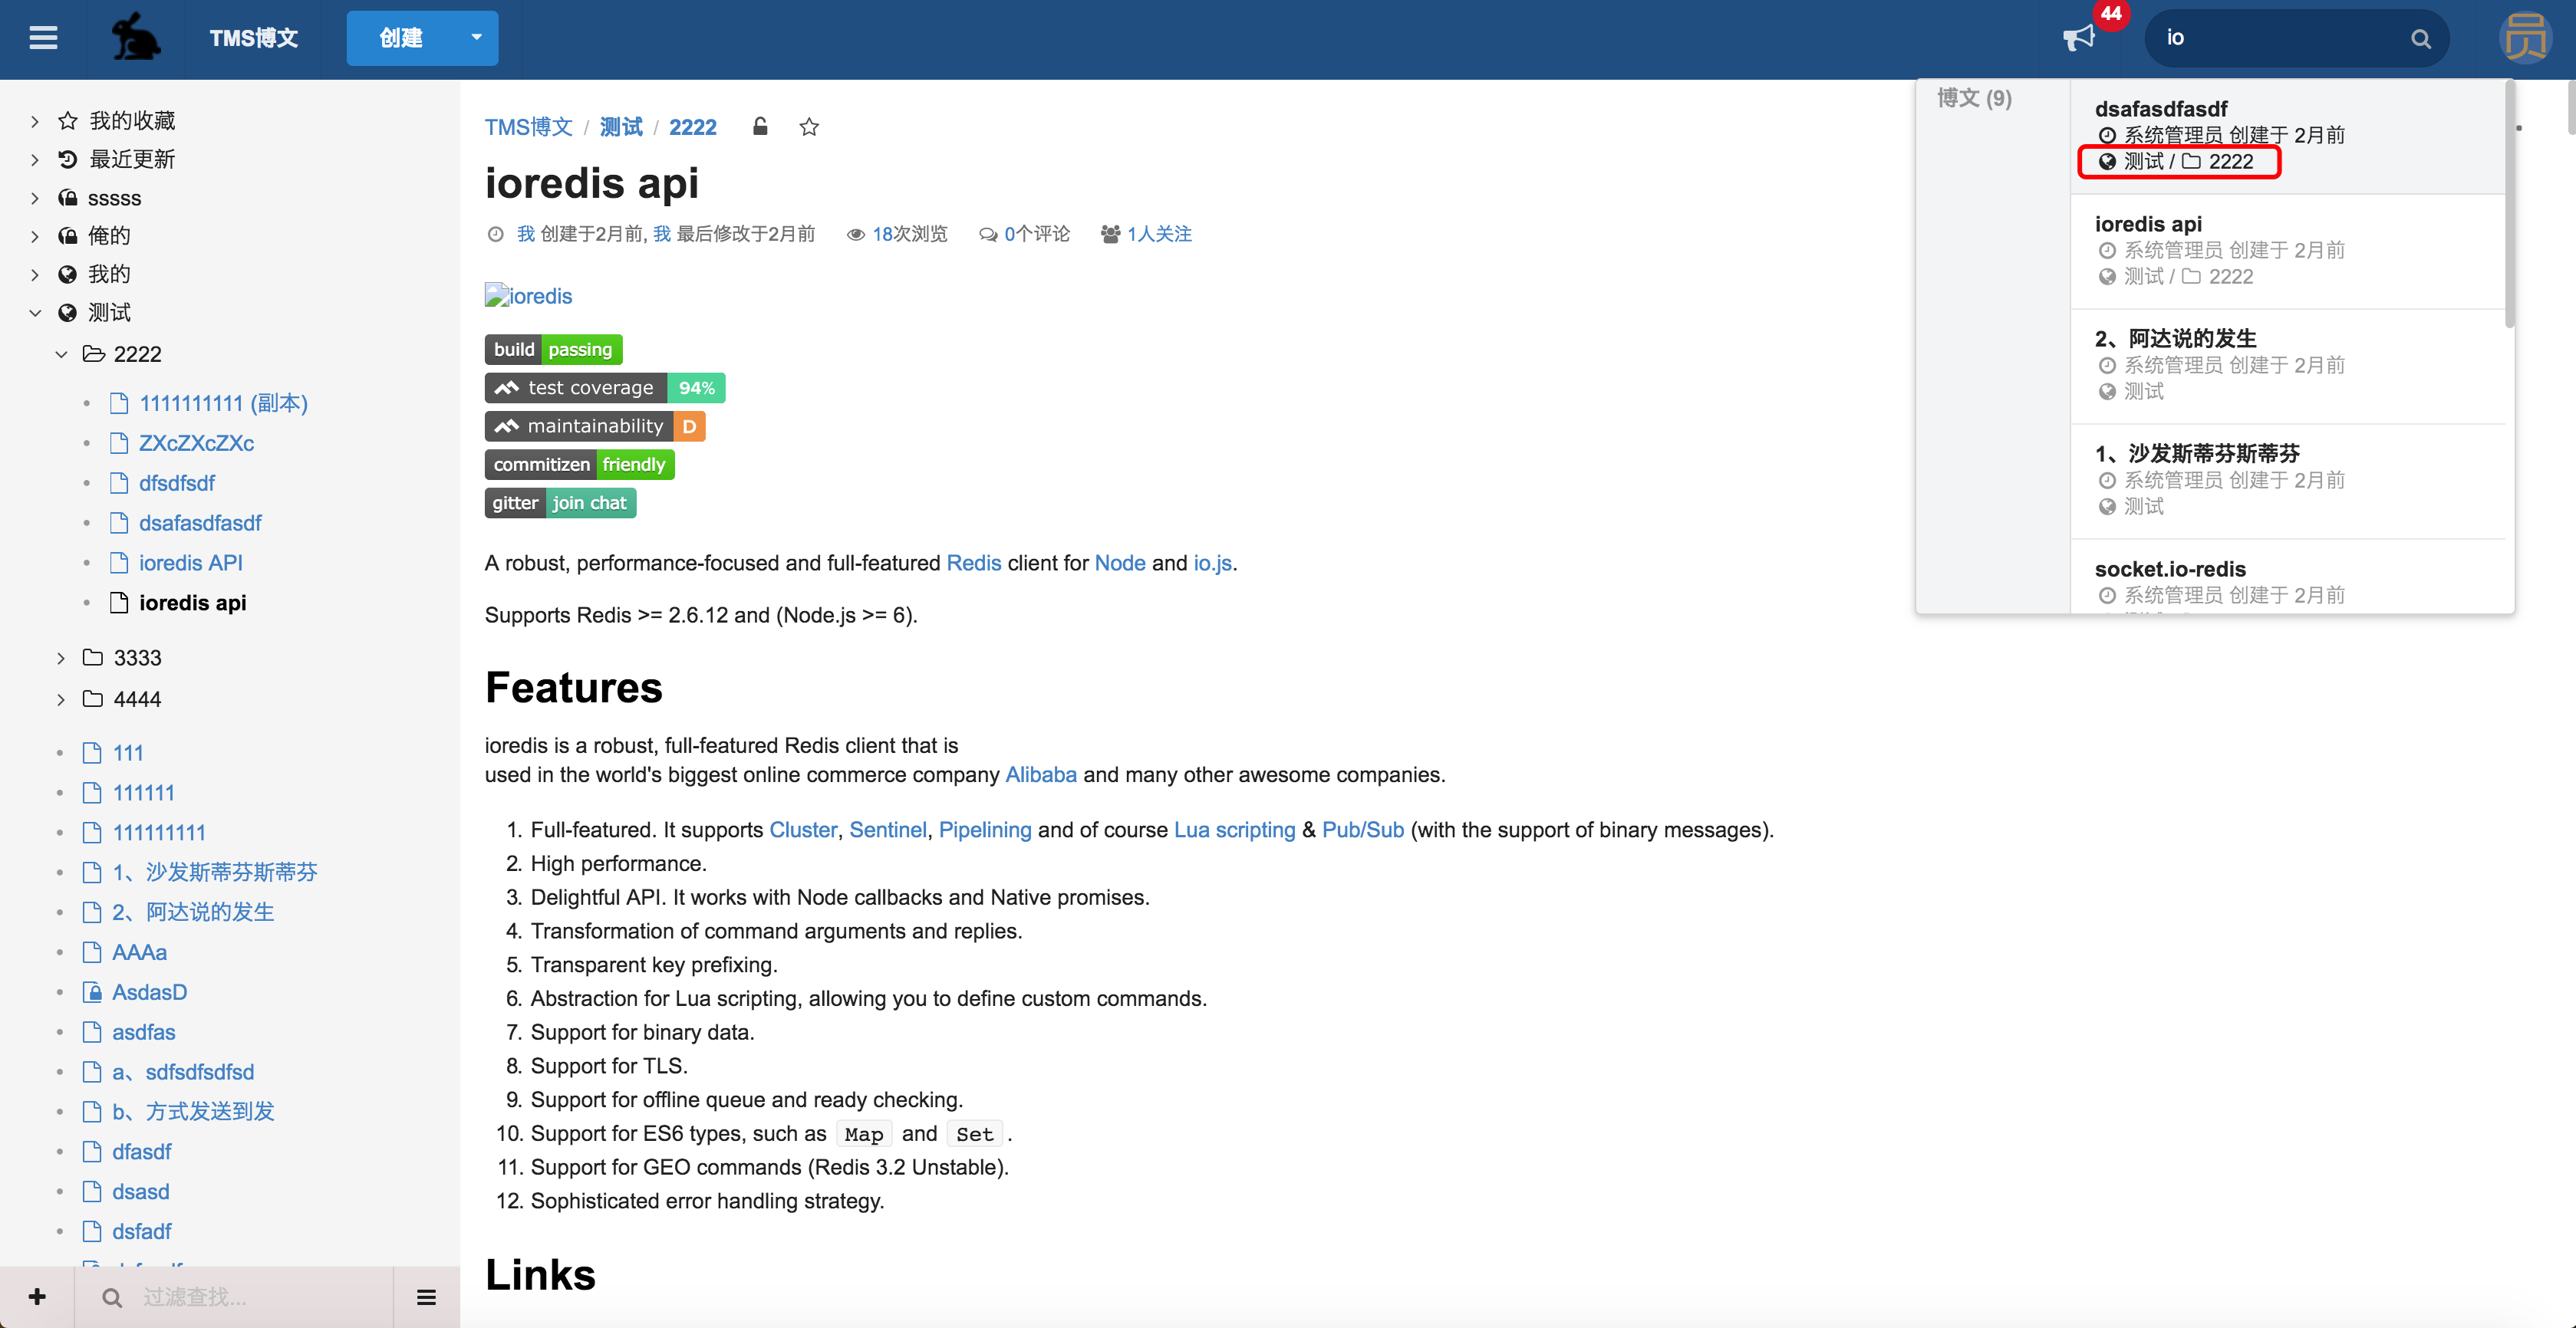Image resolution: width=2576 pixels, height=1328 pixels.
Task: Click the plus icon at sidebar bottom
Action: pyautogui.click(x=37, y=1296)
